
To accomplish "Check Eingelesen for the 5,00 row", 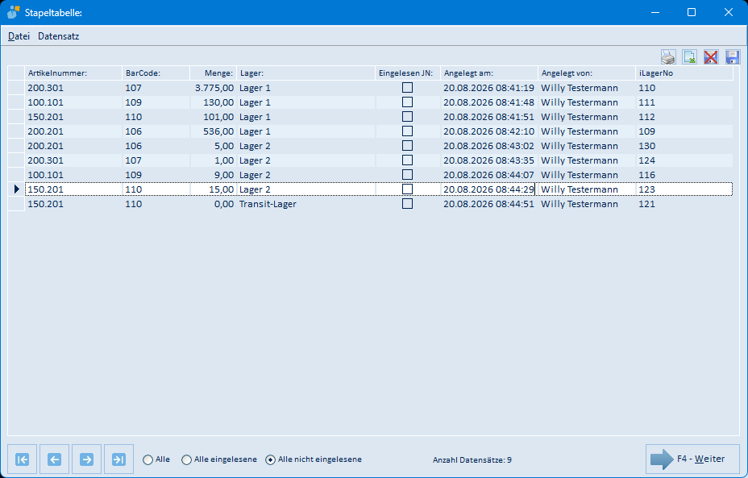I will (407, 146).
